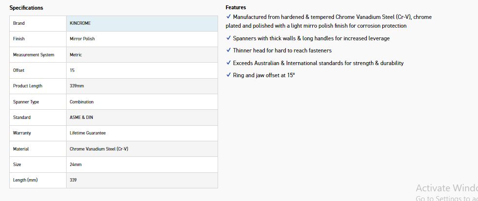Select the highlighted KINCROME brand value cell
The image size is (478, 201).
click(142, 23)
